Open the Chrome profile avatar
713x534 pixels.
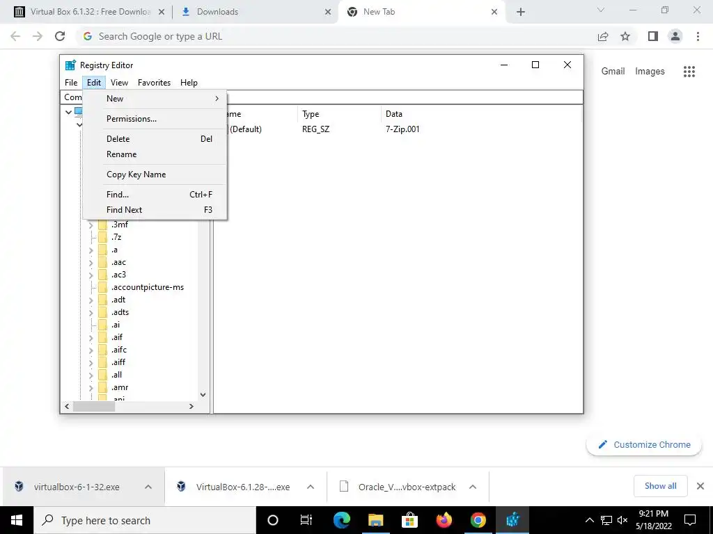[675, 36]
